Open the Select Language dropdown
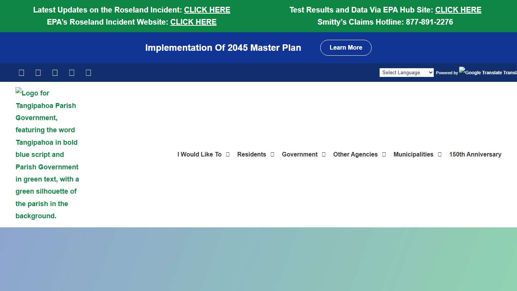Viewport: 517px width, 291px height. (406, 72)
